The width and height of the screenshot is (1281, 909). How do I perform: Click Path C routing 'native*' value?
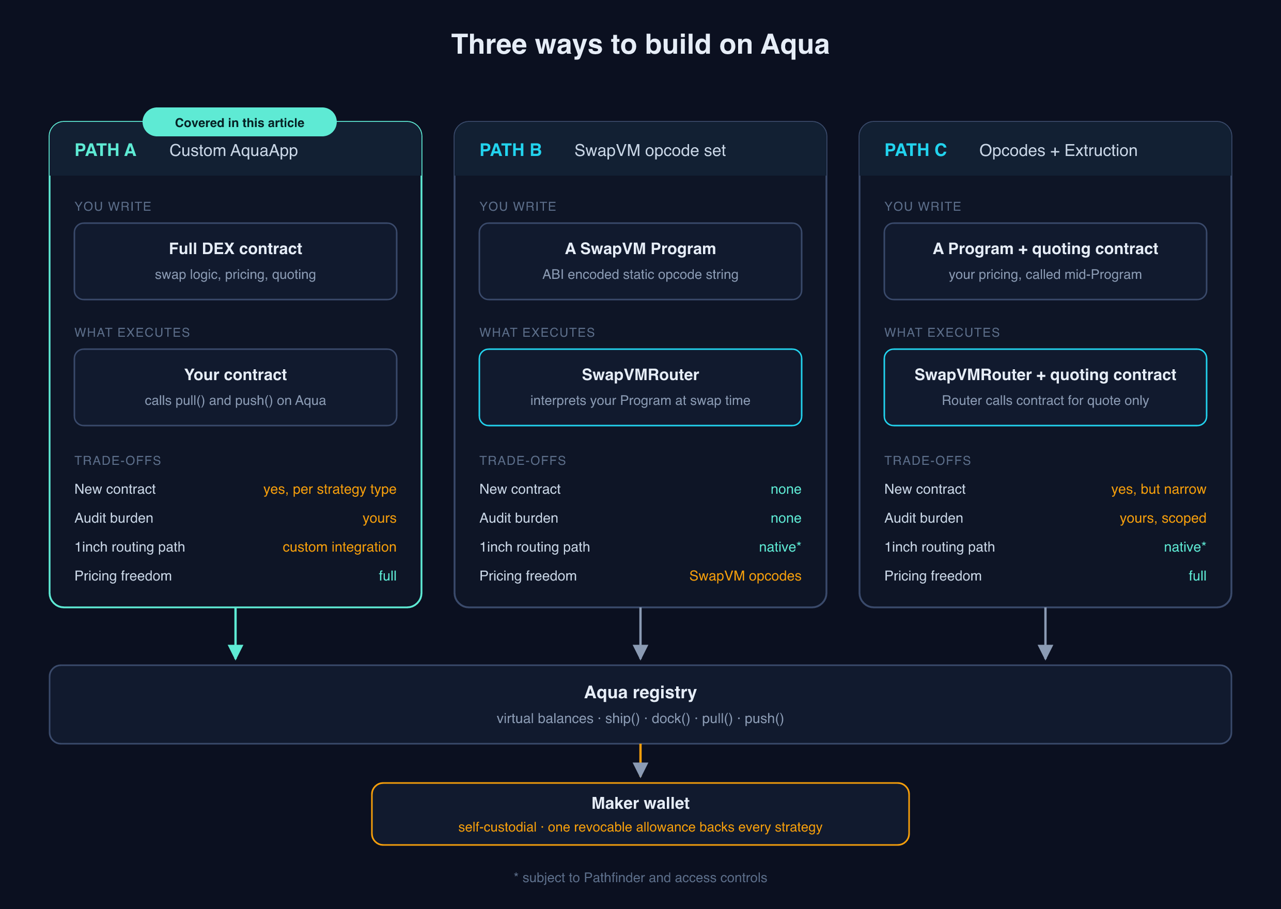click(x=1185, y=547)
